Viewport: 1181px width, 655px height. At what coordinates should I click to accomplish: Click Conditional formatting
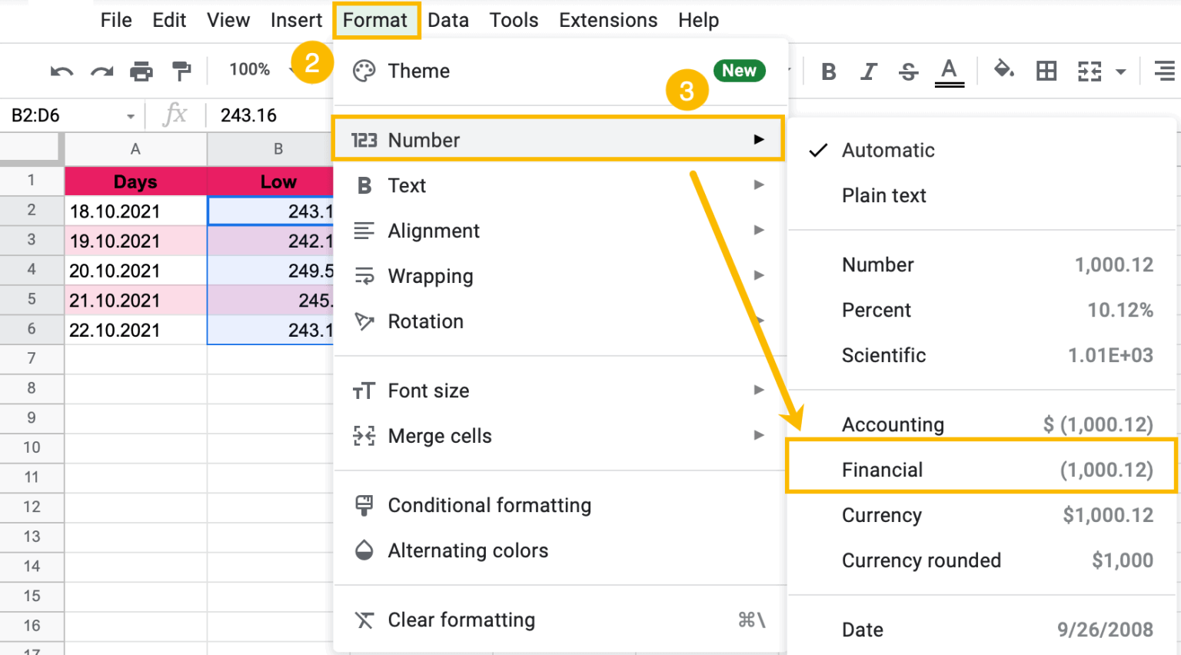[x=490, y=505]
